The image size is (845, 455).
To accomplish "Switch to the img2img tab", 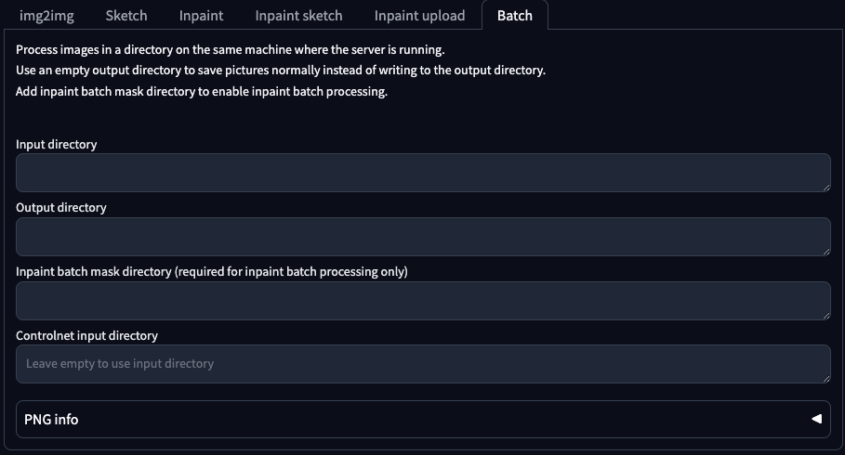I will tap(46, 16).
